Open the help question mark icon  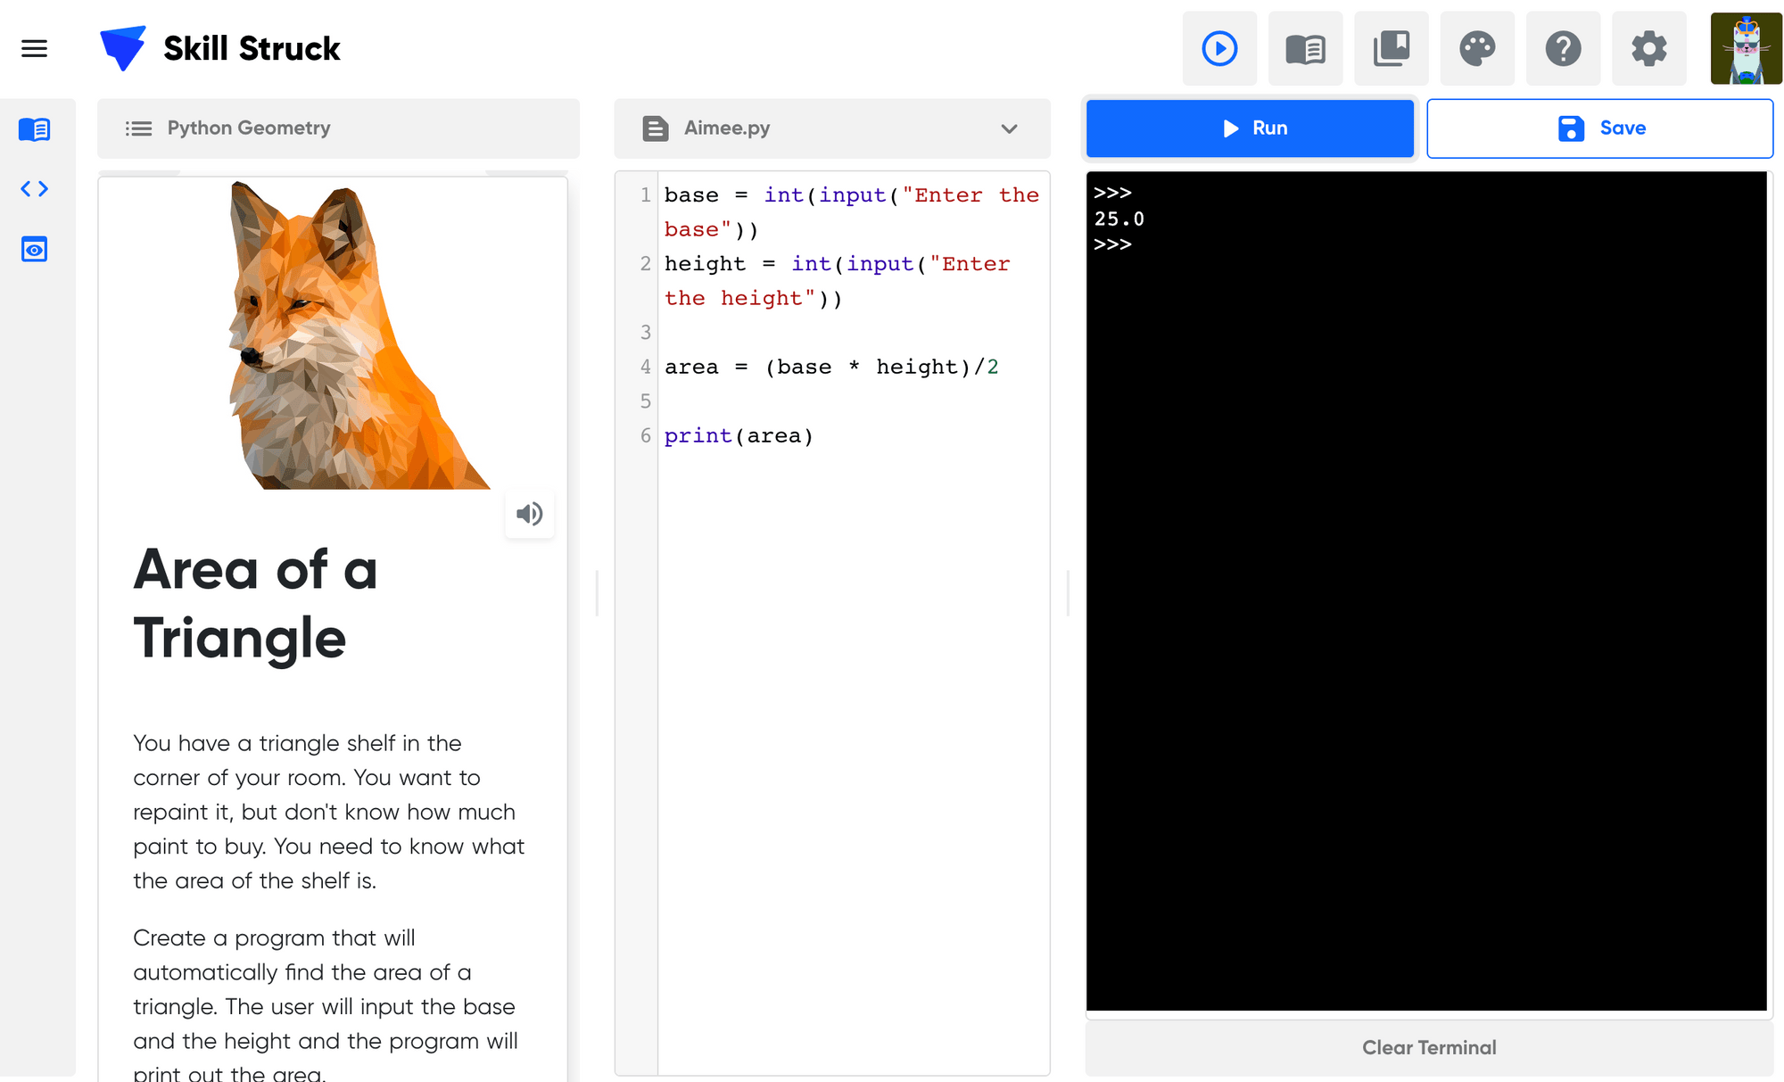[1563, 48]
